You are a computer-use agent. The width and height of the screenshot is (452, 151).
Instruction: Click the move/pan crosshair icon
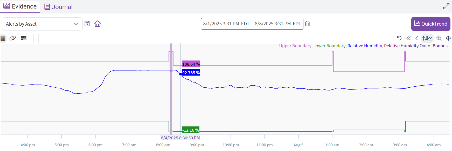(x=448, y=38)
